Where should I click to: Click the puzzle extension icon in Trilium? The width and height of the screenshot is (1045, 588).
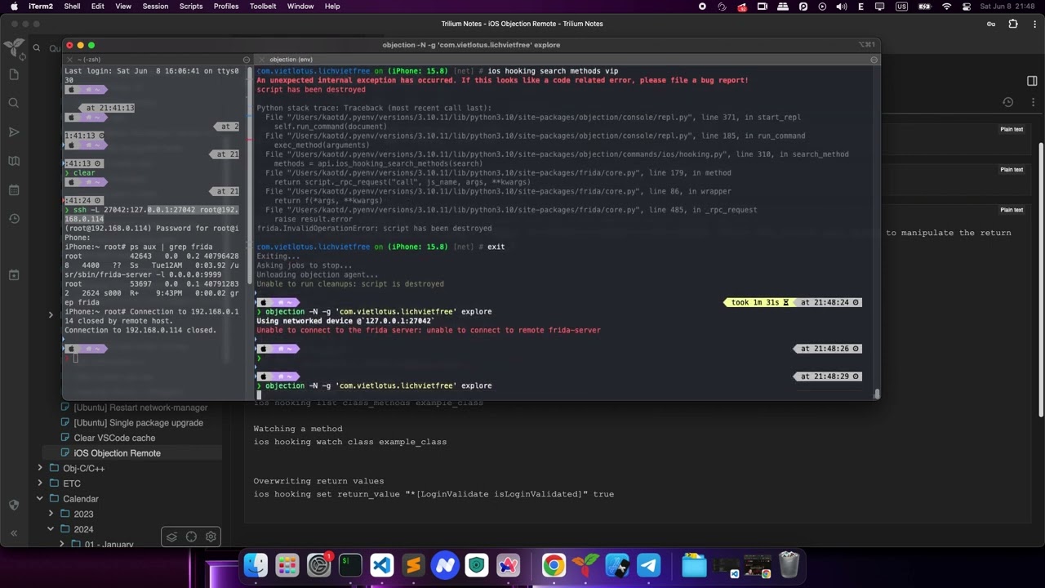pyautogui.click(x=1013, y=24)
